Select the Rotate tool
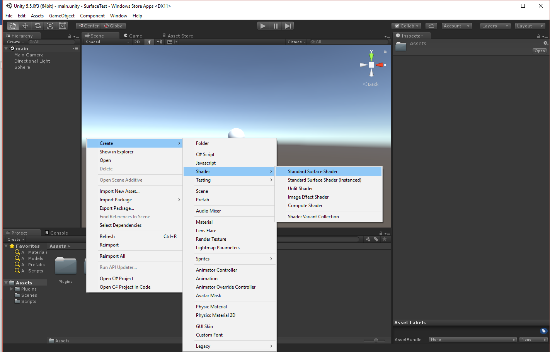 [x=37, y=26]
